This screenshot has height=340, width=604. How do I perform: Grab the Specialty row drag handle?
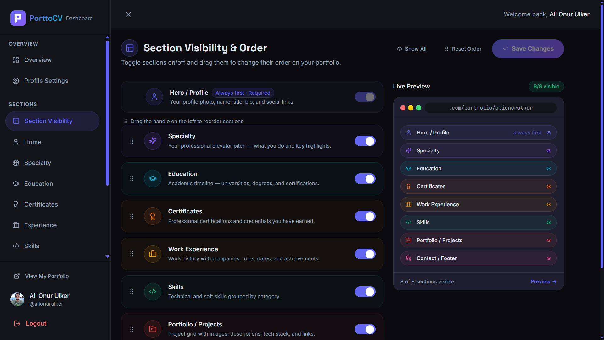click(132, 141)
